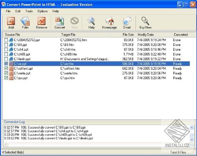Click file icon of C:\2004052702.ppt
Viewport: 197px width, 156px height.
11,40
